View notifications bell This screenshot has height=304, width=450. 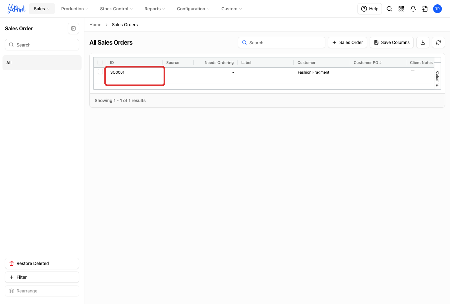[413, 9]
